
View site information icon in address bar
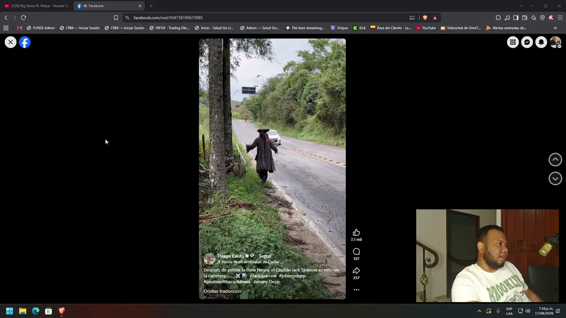127,18
